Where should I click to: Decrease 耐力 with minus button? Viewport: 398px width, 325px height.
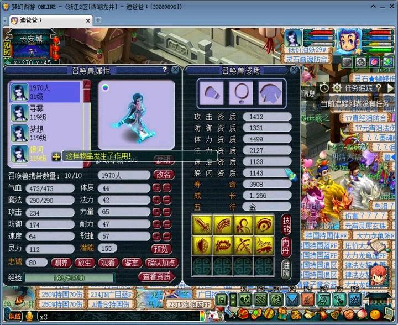point(166,224)
